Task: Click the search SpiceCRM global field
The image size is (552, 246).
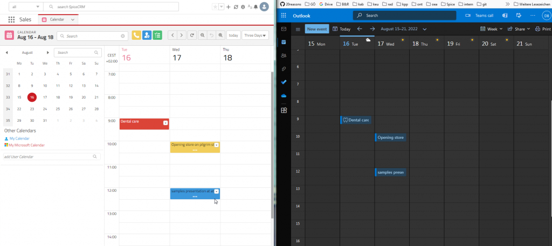Action: (111, 6)
